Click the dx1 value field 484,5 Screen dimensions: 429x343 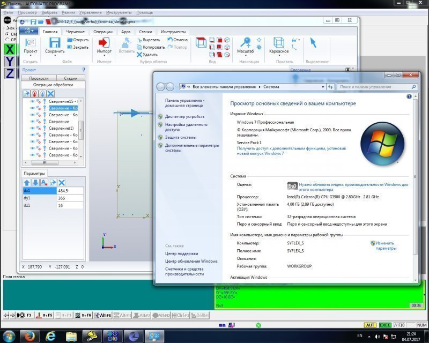(70, 190)
